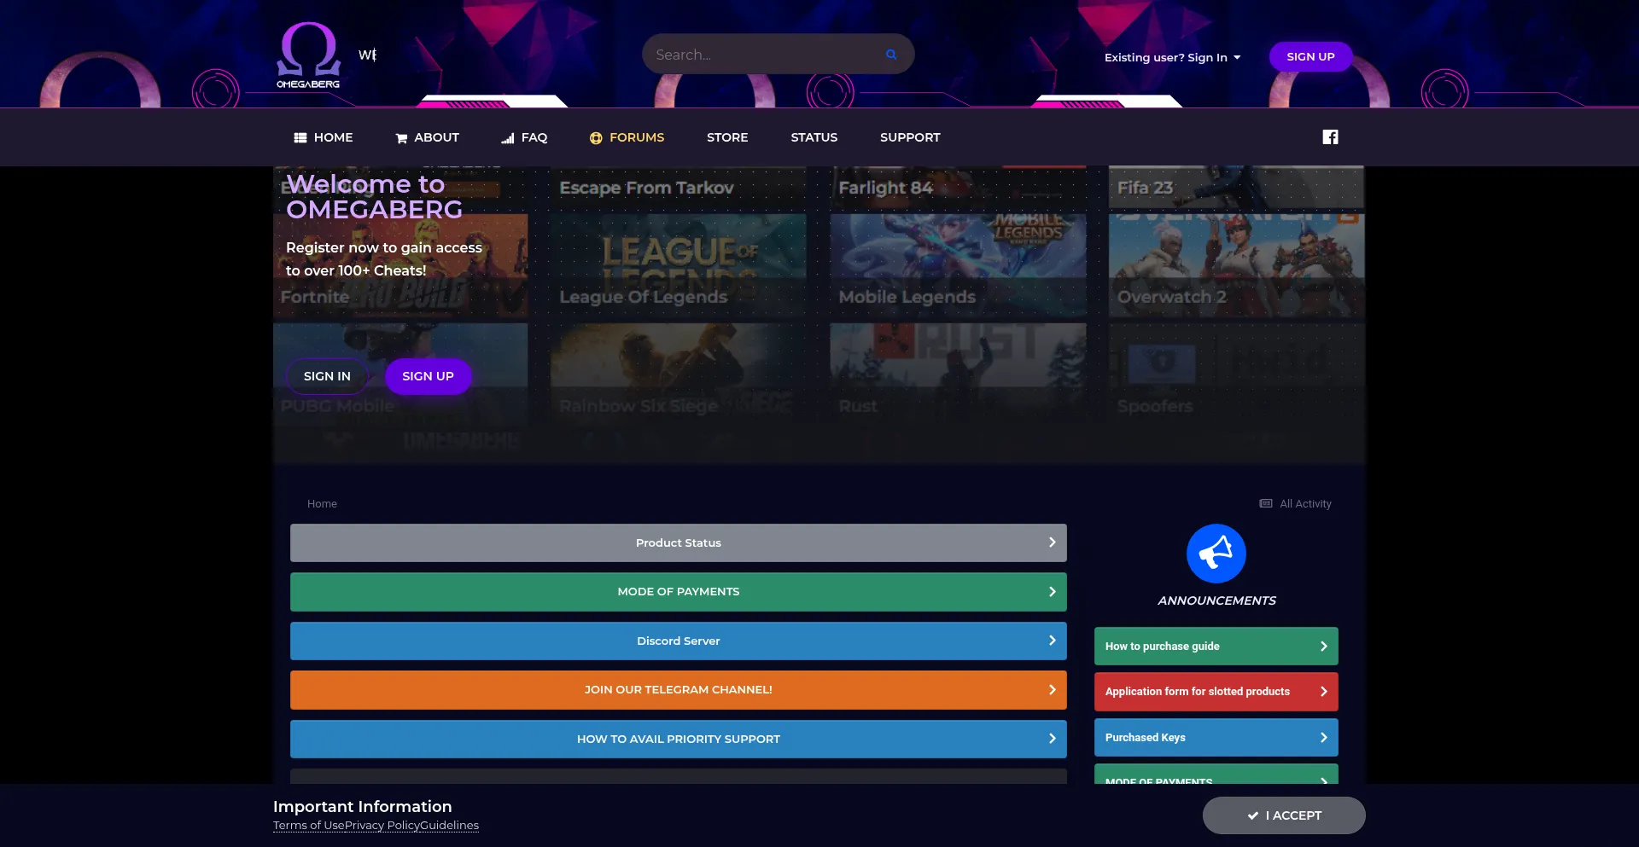Click the Important Information heading
The image size is (1639, 847).
[363, 807]
